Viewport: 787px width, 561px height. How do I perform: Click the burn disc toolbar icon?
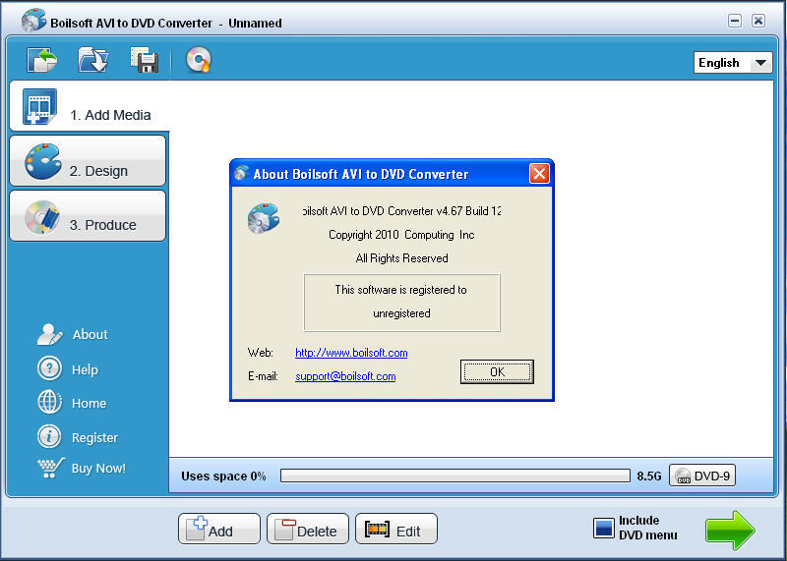(199, 60)
